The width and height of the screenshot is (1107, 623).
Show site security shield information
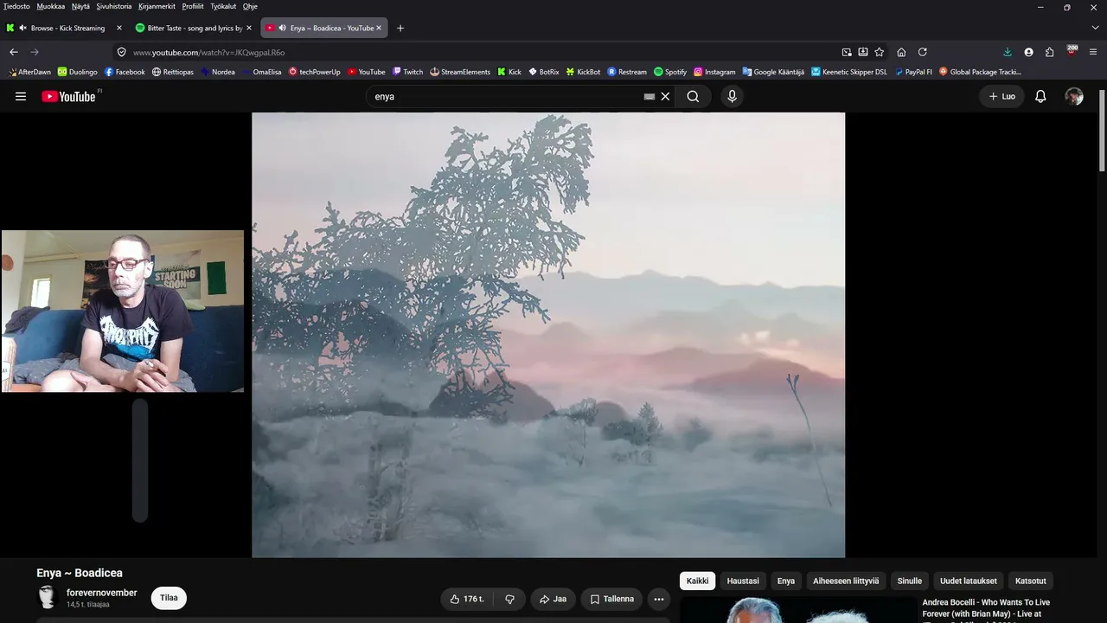pos(122,52)
